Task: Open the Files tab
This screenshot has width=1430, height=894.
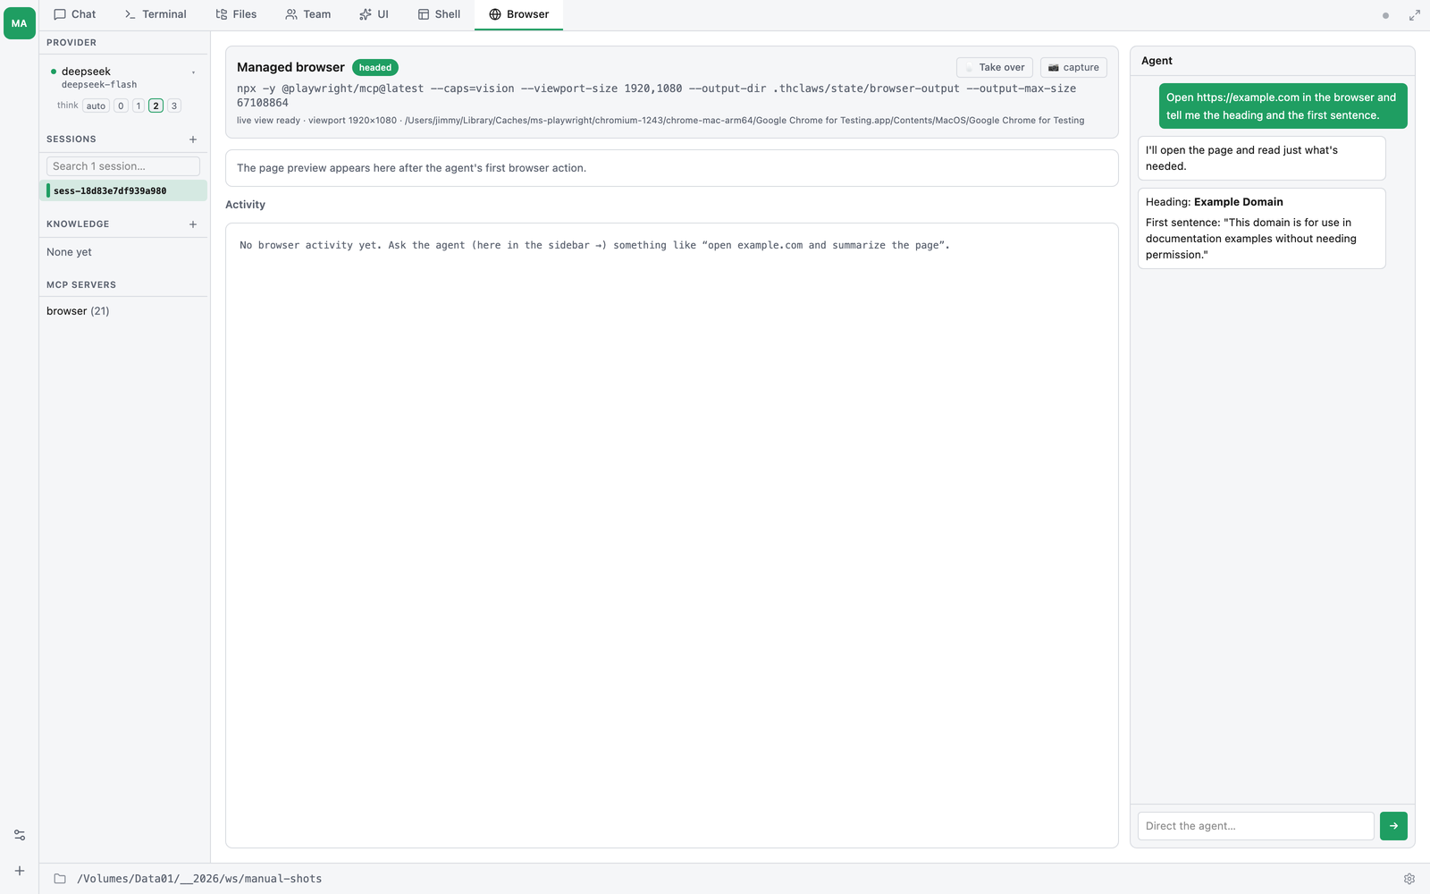Action: coord(236,14)
